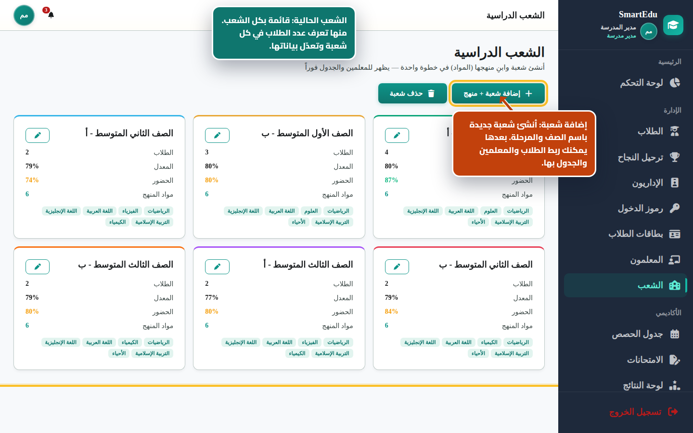
Task: Open المعلمون in the sidebar
Action: [626, 260]
